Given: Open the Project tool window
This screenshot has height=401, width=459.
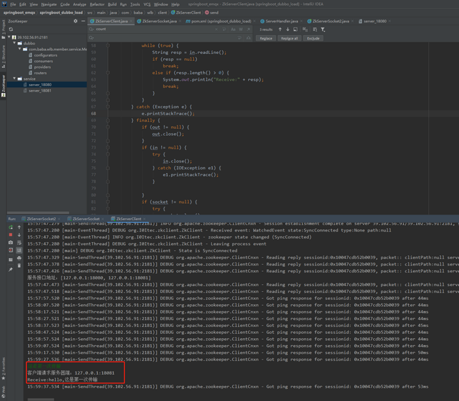Looking at the screenshot, I should 3,30.
